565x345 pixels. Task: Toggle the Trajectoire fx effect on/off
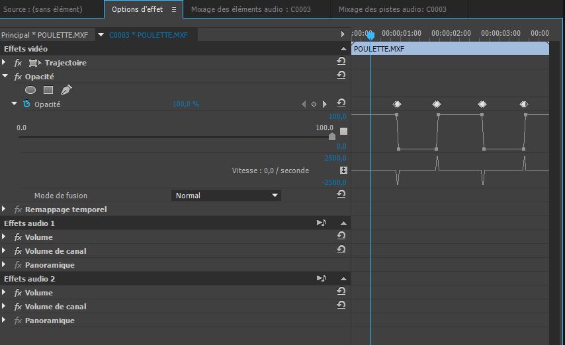[x=18, y=63]
